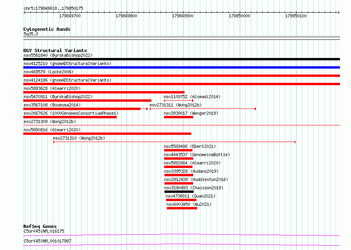351x250 pixels.
Task: Select nsv2812439 (Huddleston2016) label
Action: 196,179
